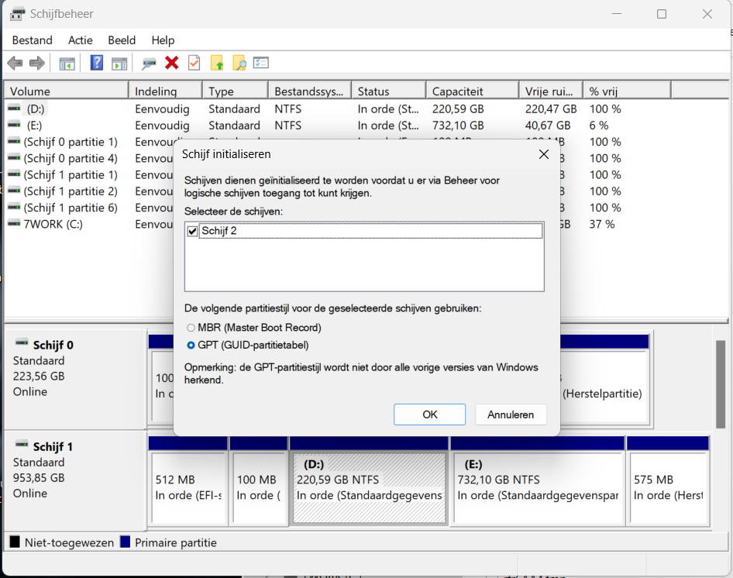Image resolution: width=733 pixels, height=578 pixels.
Task: Click the show/hide console tree icon
Action: [x=67, y=64]
